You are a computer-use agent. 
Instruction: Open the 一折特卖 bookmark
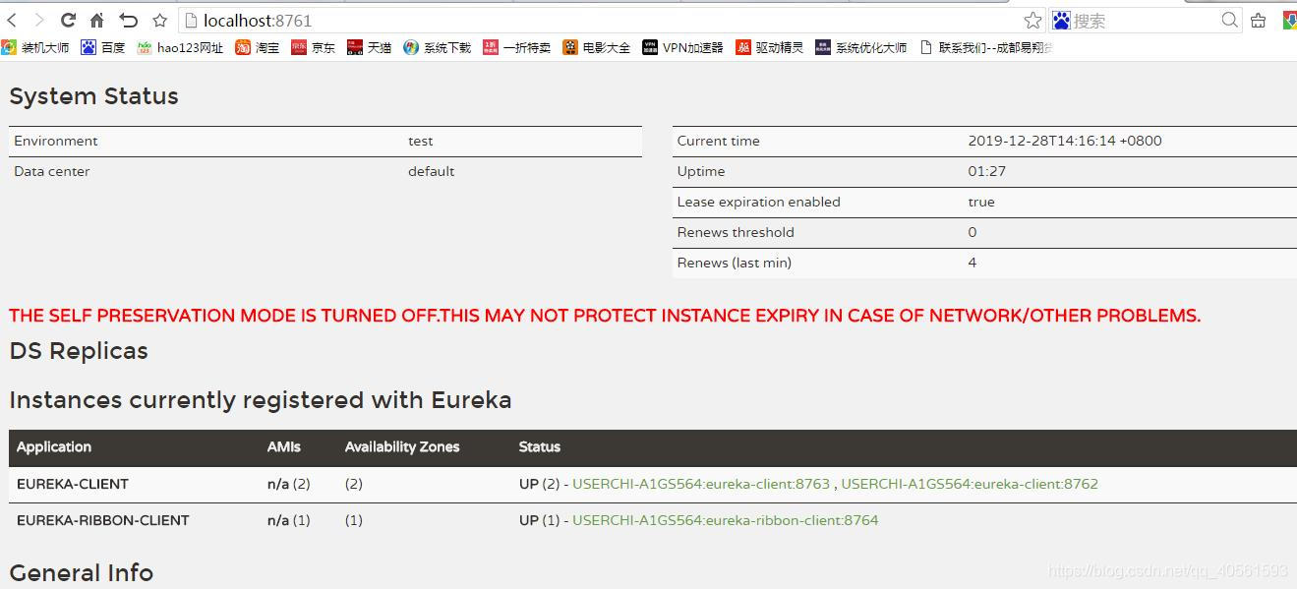coord(517,47)
